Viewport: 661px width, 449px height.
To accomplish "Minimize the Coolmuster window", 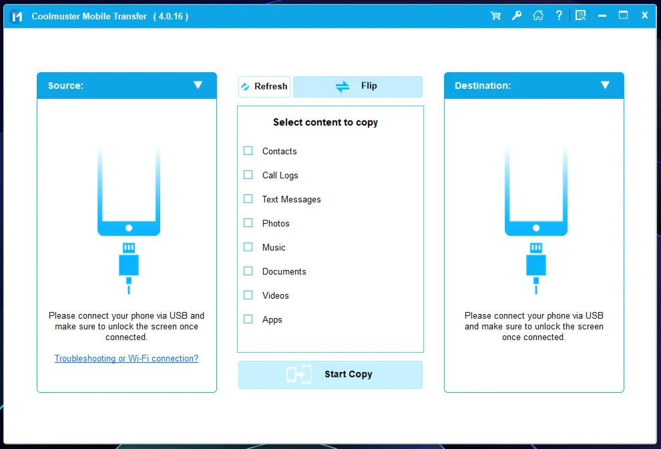I will (x=602, y=16).
